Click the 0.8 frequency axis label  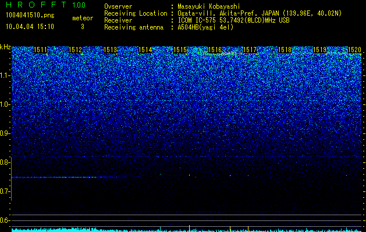click(x=5, y=162)
